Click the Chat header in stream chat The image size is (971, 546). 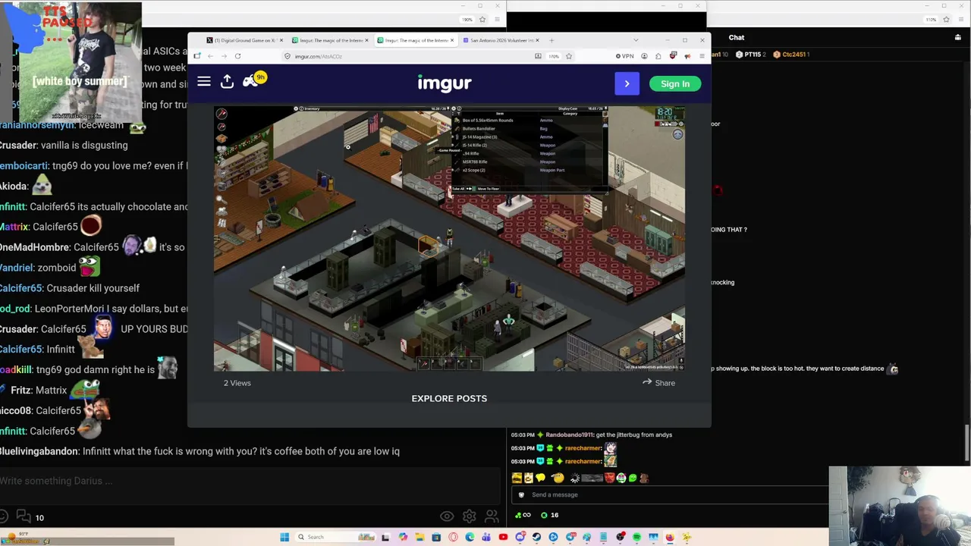click(737, 37)
